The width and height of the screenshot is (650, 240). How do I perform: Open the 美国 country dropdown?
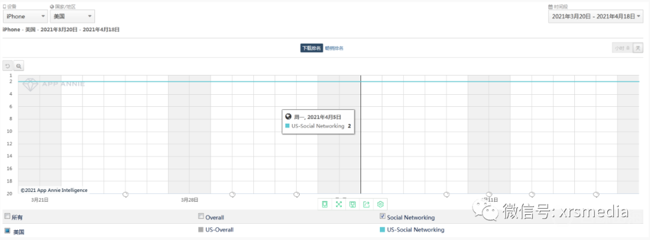pyautogui.click(x=72, y=17)
